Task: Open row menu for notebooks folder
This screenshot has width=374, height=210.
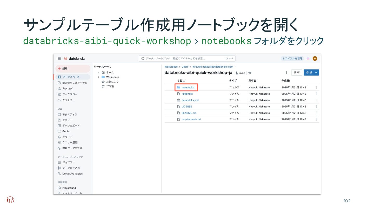Action: click(316, 87)
